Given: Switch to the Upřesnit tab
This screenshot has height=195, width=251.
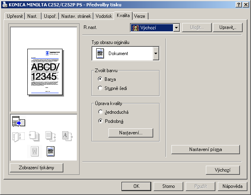Looking at the screenshot, I should click(15, 16).
